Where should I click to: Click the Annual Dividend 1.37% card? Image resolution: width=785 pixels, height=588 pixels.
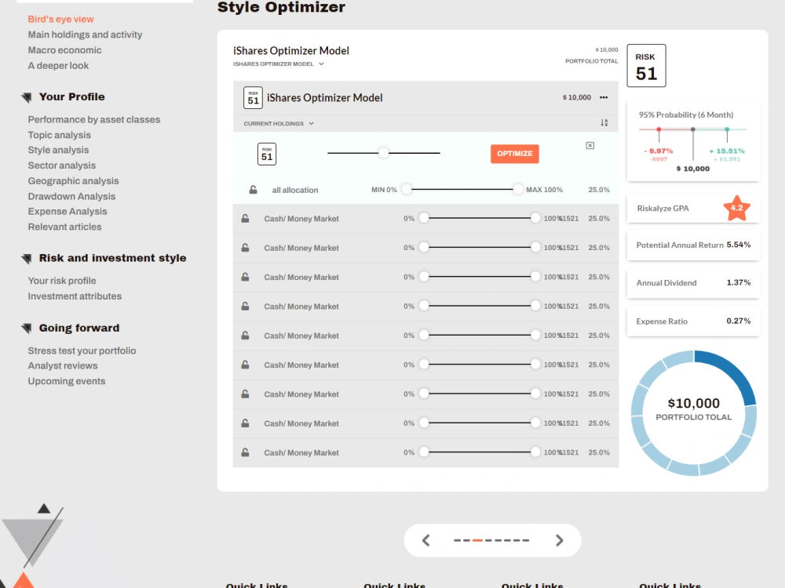click(693, 283)
